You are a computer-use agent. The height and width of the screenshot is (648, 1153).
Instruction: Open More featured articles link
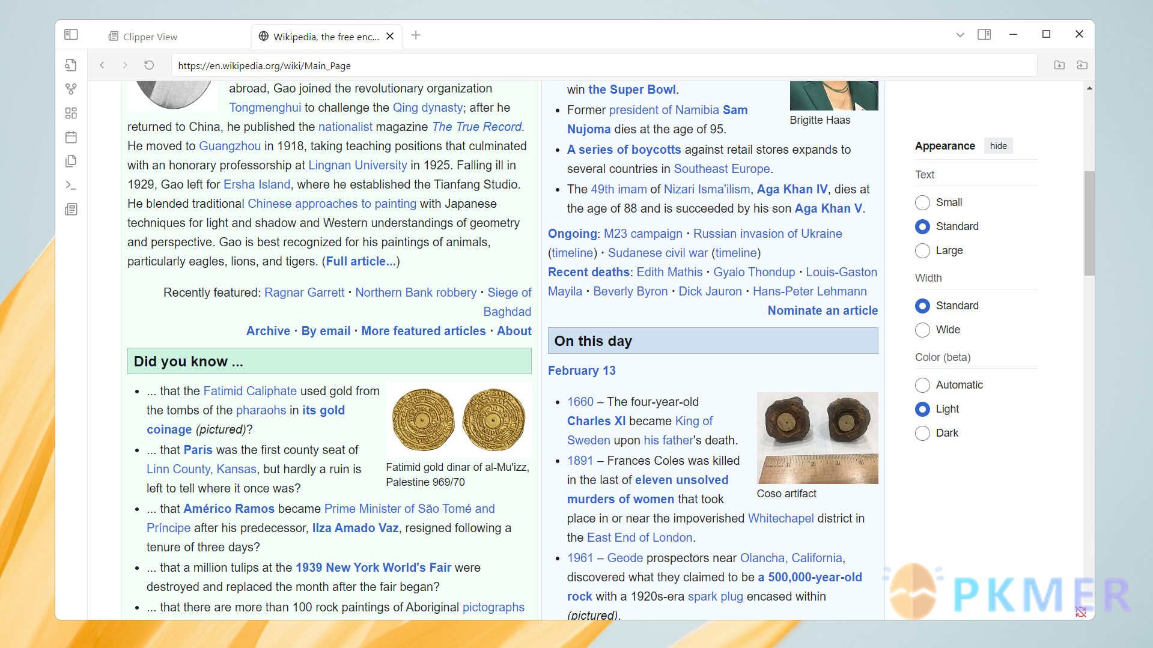click(x=424, y=331)
